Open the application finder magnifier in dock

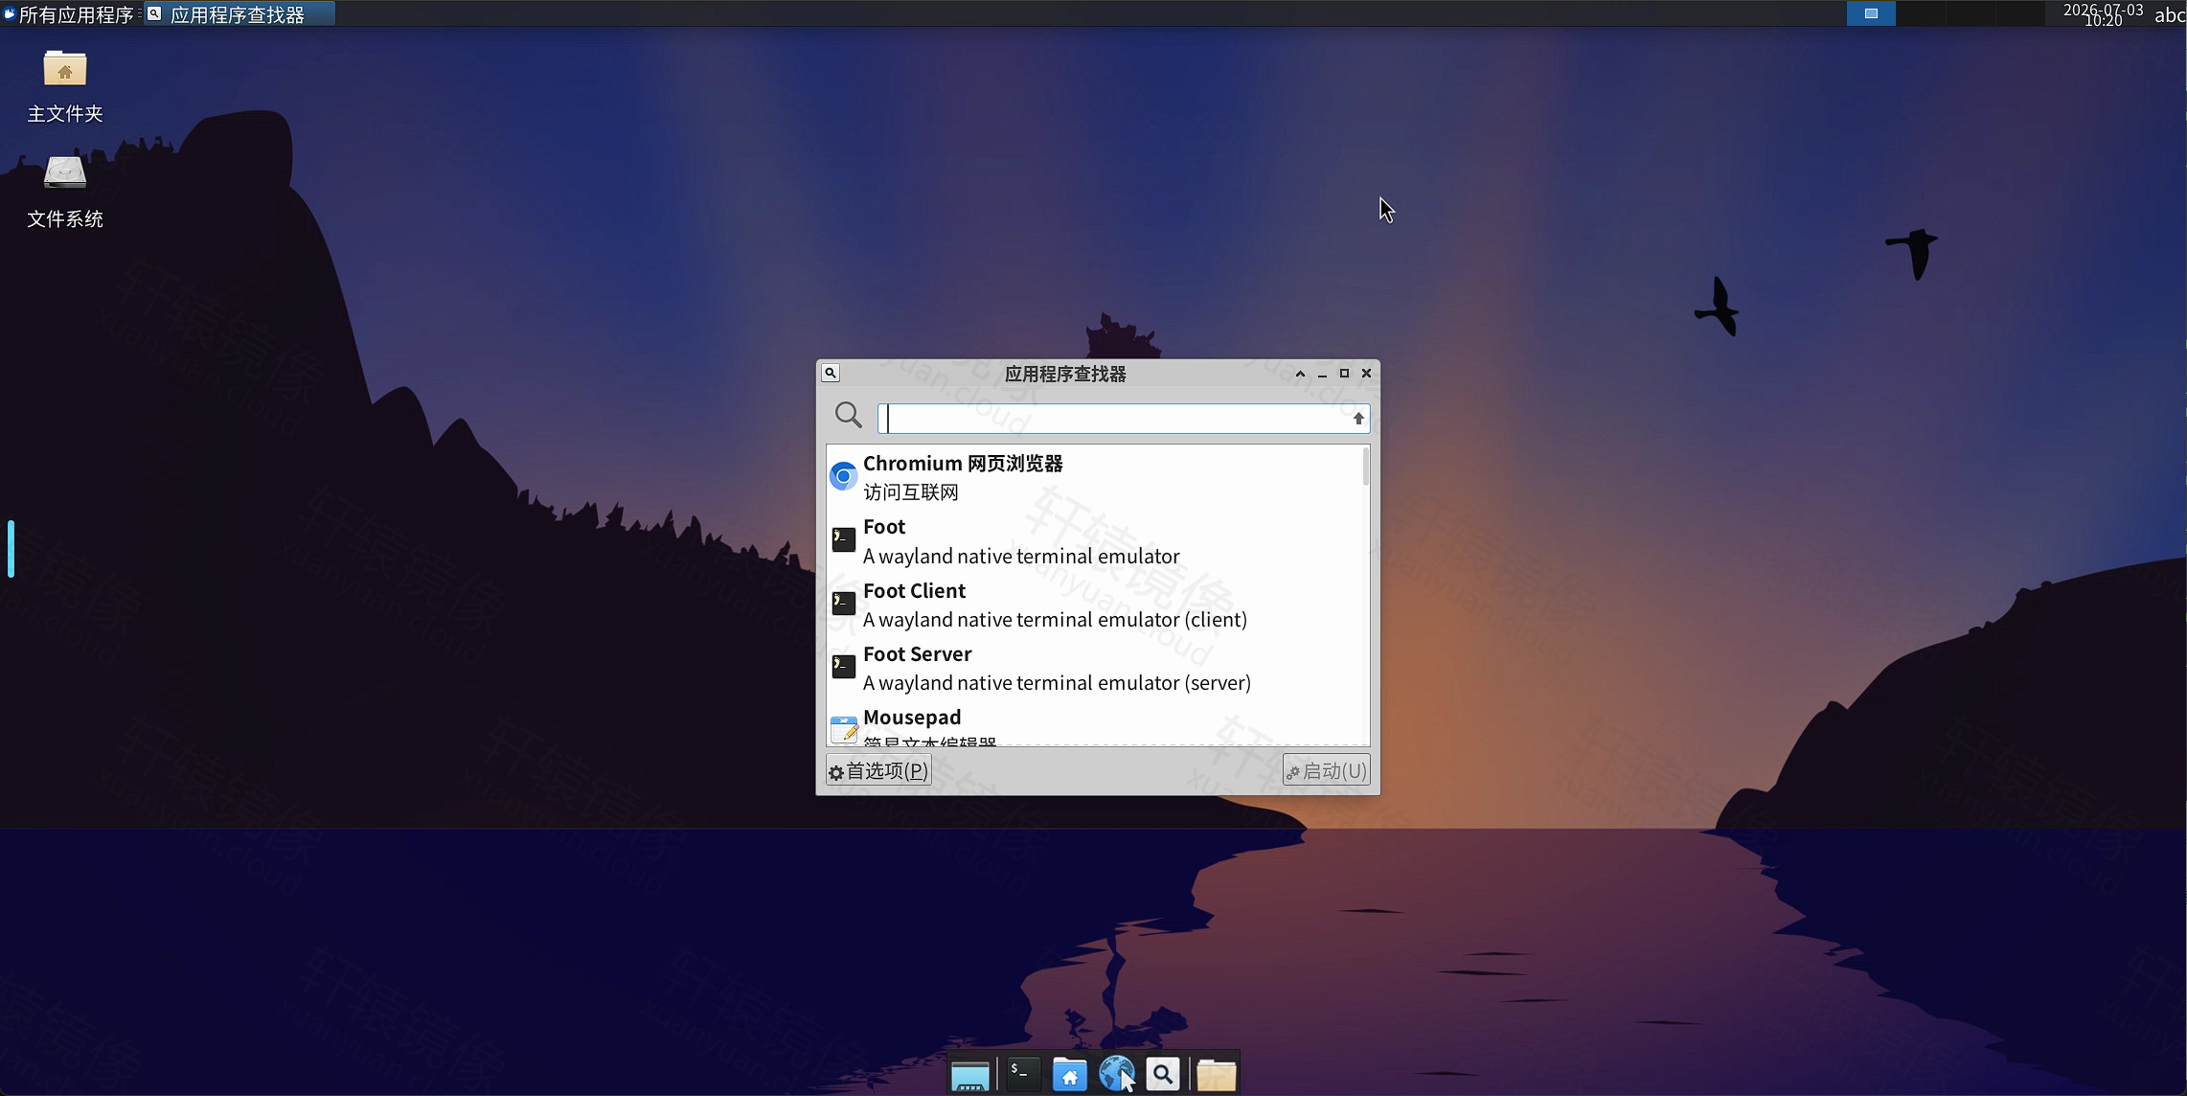tap(1163, 1075)
